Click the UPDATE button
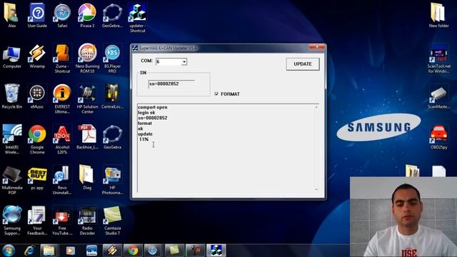This screenshot has width=457, height=257. (303, 64)
